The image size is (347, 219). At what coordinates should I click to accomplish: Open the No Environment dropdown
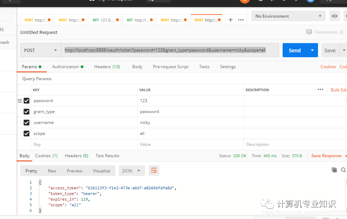pyautogui.click(x=288, y=16)
